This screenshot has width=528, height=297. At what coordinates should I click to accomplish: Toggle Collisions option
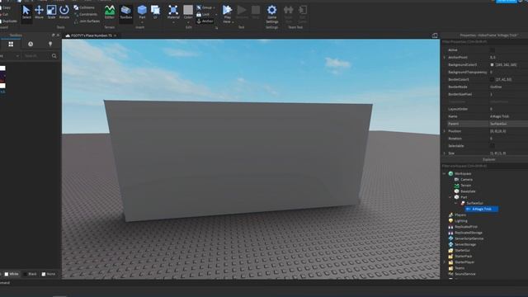click(84, 7)
